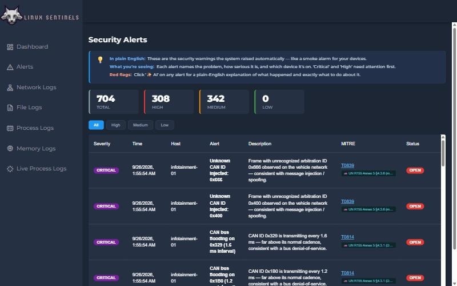Click the Security Alerts page heading
Image resolution: width=457 pixels, height=286 pixels.
click(118, 40)
